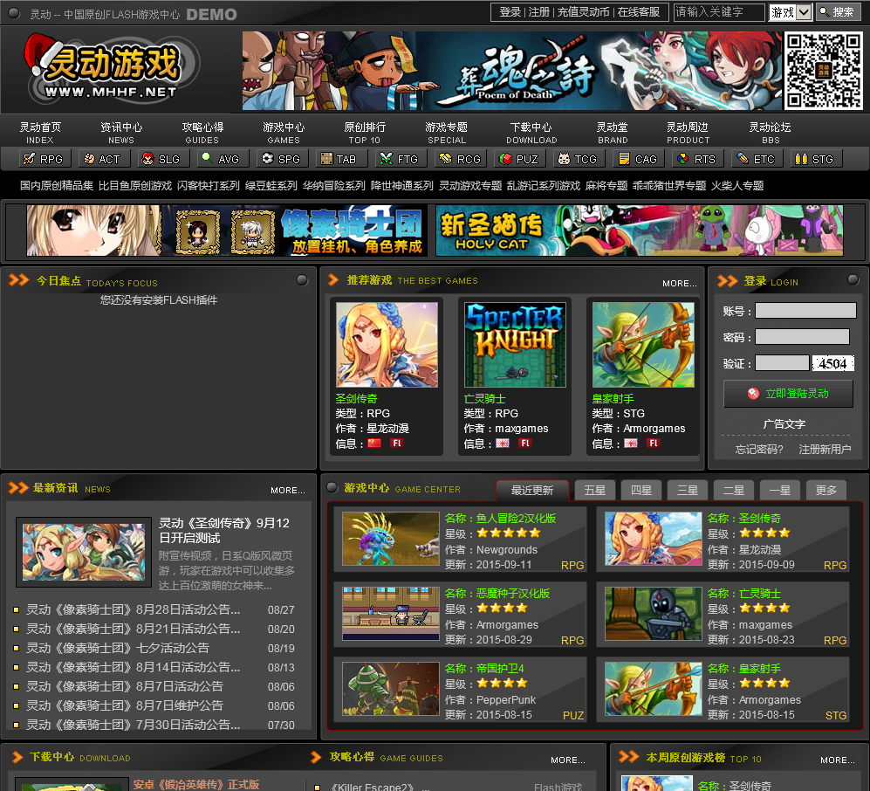
Task: Select the 一星 rating tab
Action: tap(779, 490)
